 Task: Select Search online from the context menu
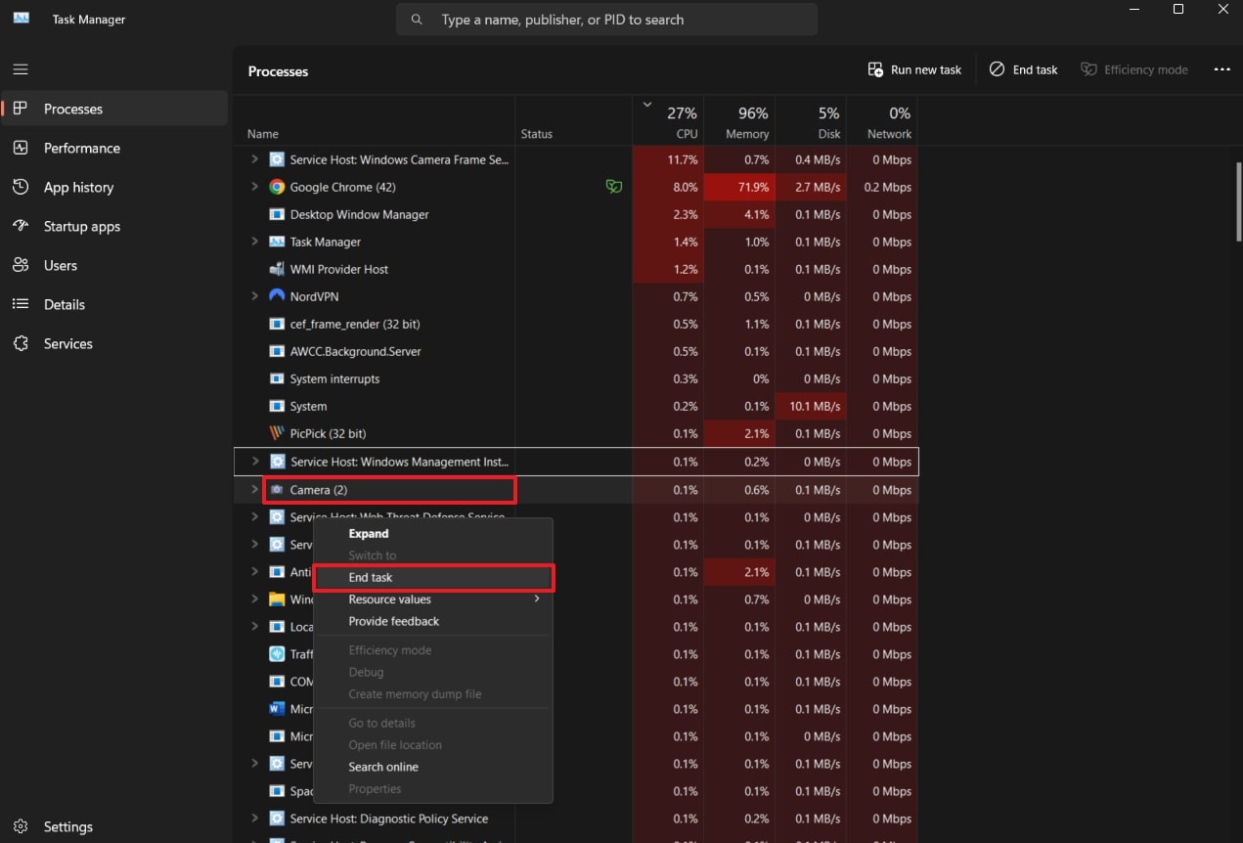coord(382,767)
